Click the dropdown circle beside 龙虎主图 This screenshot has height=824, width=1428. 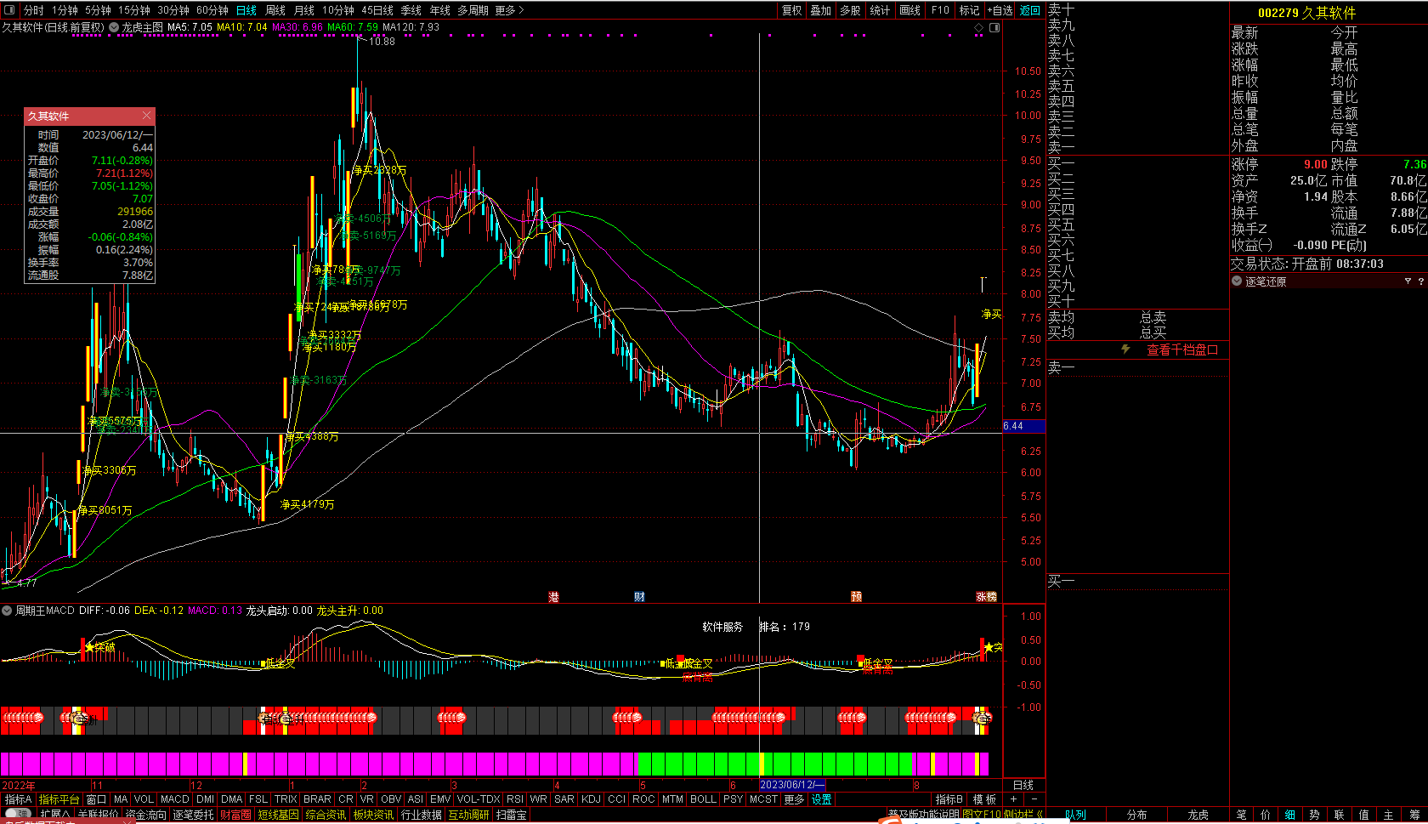point(114,27)
